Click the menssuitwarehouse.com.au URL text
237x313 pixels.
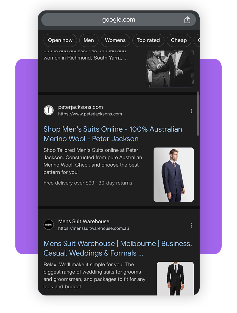pyautogui.click(x=94, y=228)
